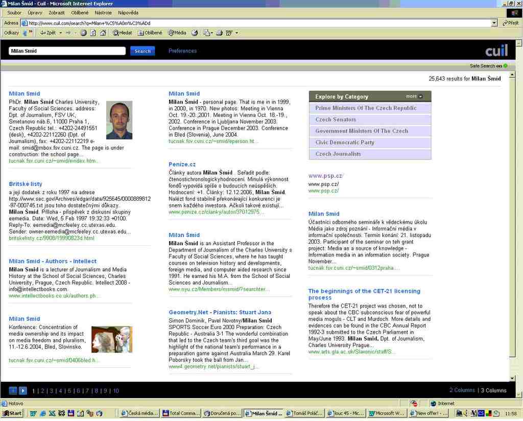Viewport: 523px width, 421px height.
Task: Click the Přejít go button
Action: tap(511, 23)
